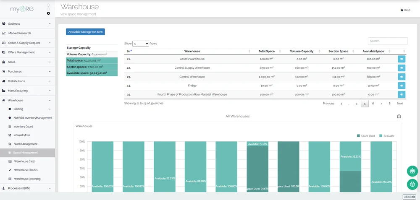Select the filled bottom sidebar radio circle

click(x=48, y=13)
